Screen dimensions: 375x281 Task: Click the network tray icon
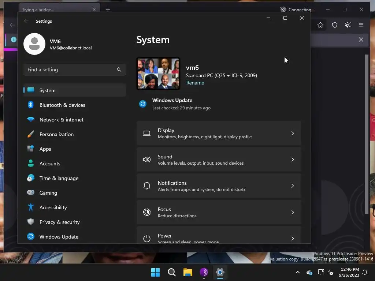(321, 272)
